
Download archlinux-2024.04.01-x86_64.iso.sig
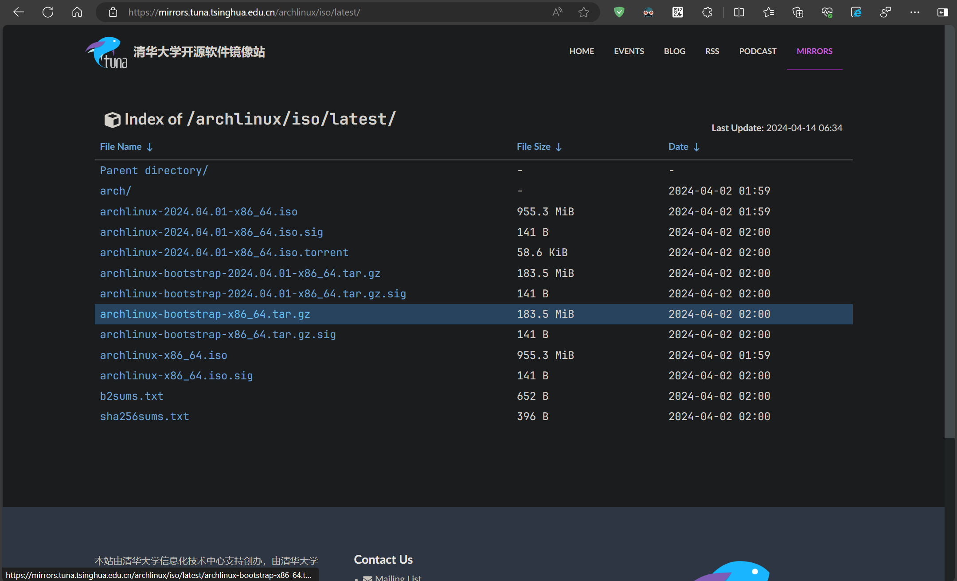211,232
